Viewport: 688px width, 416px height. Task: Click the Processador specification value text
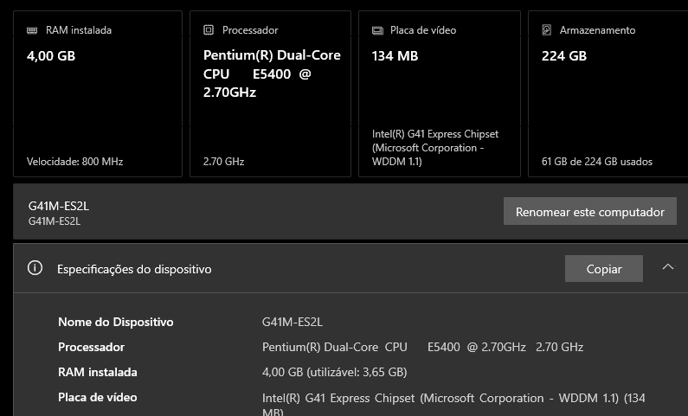[422, 347]
